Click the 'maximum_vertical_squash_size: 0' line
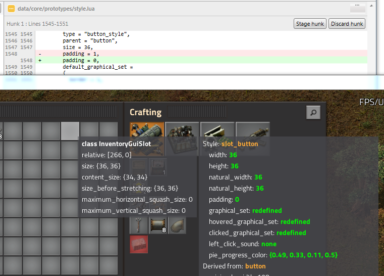Viewport: 384px width, 276px height. pyautogui.click(x=134, y=210)
